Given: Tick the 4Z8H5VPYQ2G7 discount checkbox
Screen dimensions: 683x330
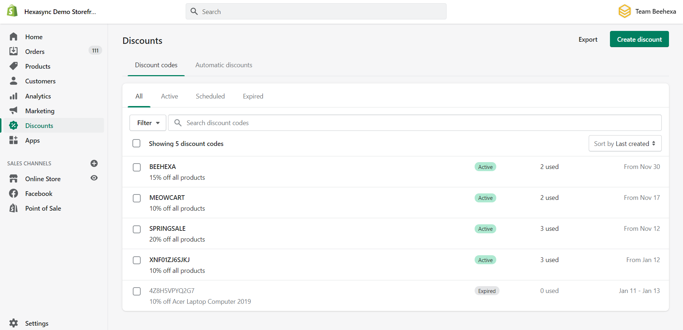Looking at the screenshot, I should pyautogui.click(x=137, y=291).
